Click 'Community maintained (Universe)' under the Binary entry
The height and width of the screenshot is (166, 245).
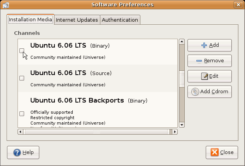coord(68,57)
